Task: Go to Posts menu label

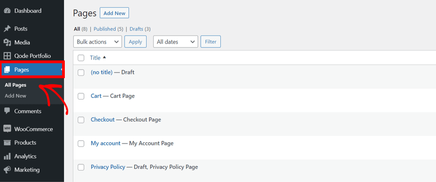Action: [21, 29]
